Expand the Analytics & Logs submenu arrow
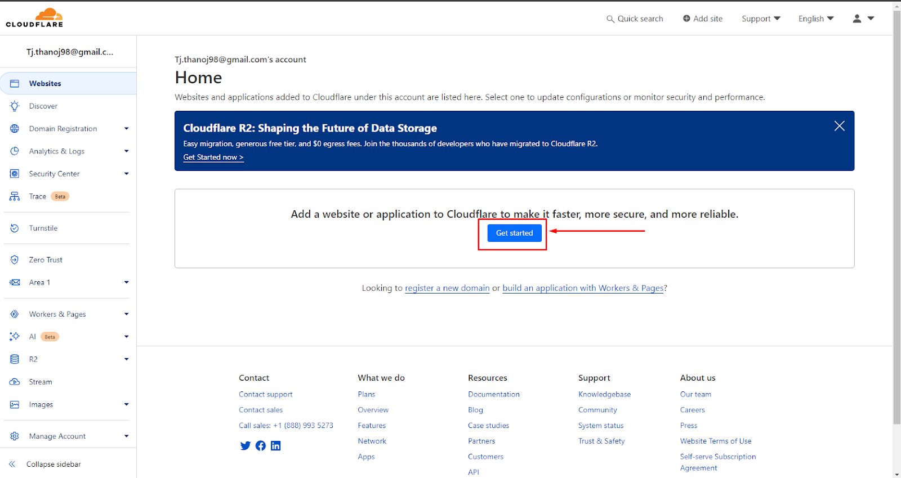 click(126, 151)
